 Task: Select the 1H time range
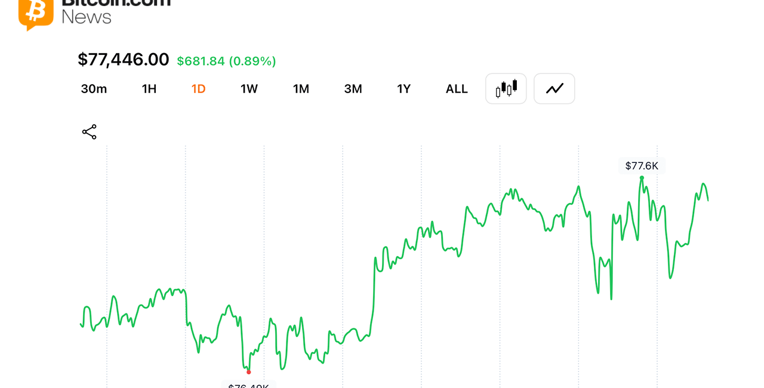149,89
